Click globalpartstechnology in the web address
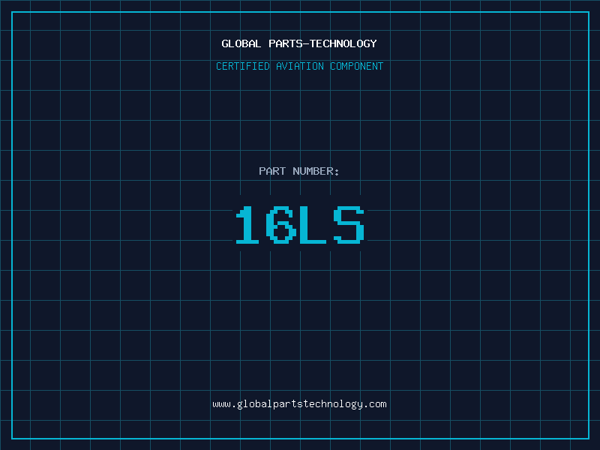This screenshot has width=600, height=450. [x=299, y=404]
